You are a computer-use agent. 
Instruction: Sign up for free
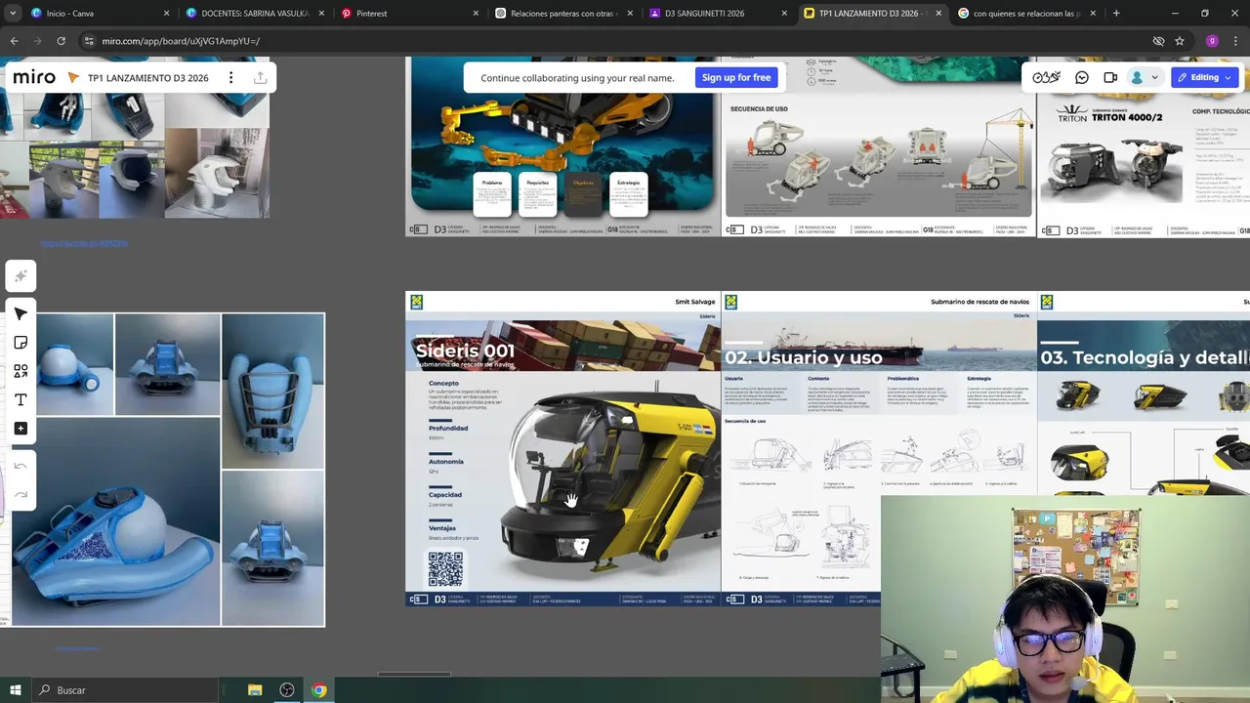[x=735, y=77]
